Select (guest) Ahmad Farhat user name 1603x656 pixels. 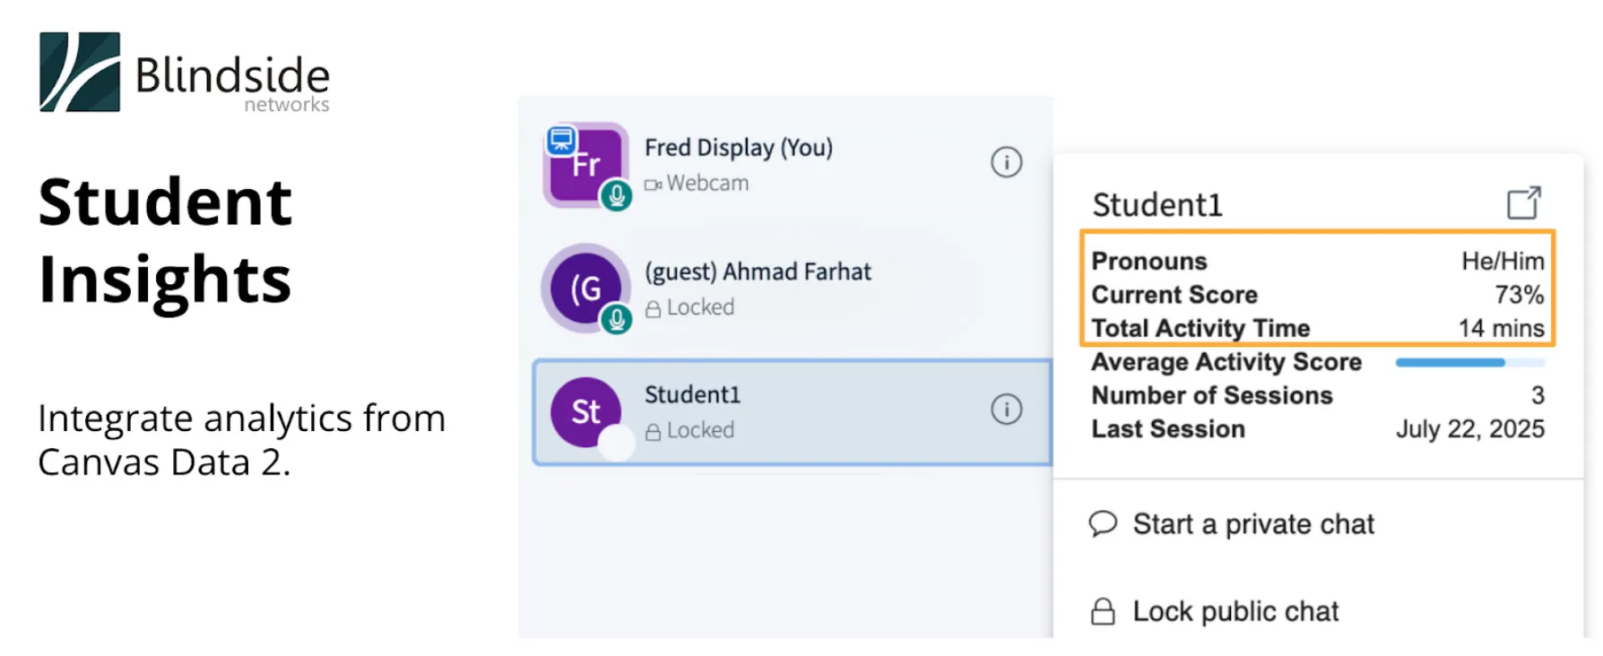(758, 272)
